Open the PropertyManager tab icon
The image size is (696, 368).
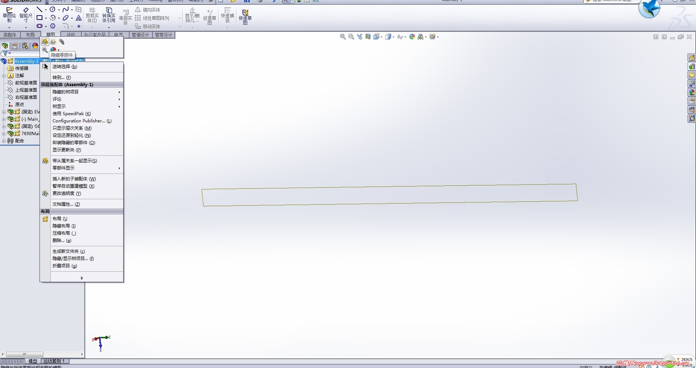coord(15,46)
